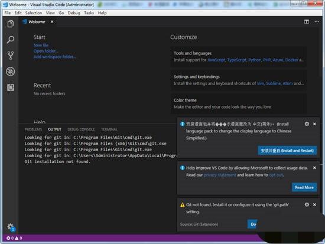Switch to the Problems panel tab
This screenshot has height=244, width=325.
click(x=33, y=129)
